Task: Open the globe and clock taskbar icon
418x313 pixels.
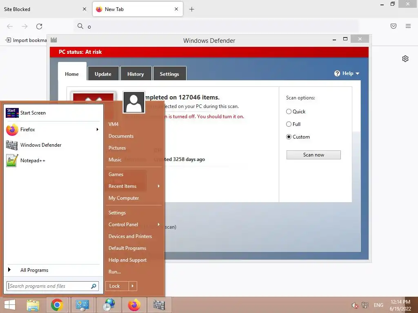Action: pyautogui.click(x=109, y=305)
